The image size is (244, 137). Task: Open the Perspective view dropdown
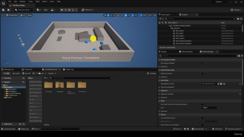point(12,15)
